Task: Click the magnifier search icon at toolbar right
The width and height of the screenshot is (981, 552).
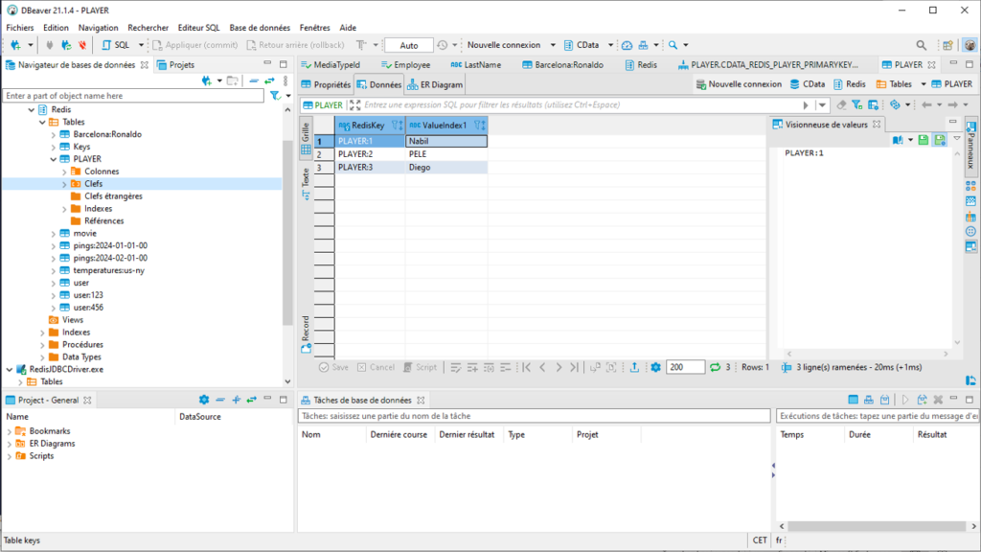Action: pos(921,45)
